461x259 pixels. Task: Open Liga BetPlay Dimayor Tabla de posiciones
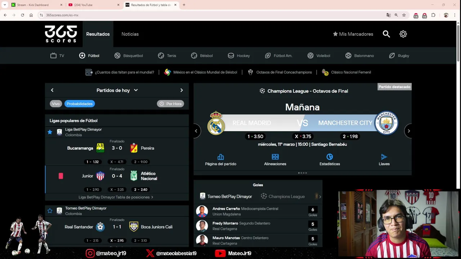(x=116, y=197)
